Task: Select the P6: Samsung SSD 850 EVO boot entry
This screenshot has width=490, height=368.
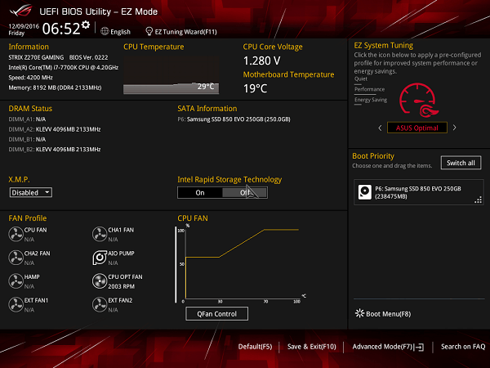Action: pyautogui.click(x=418, y=192)
